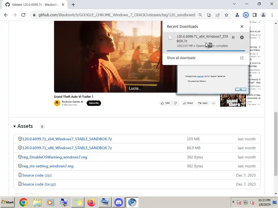Screen dimensions: 278x208
Task: Click the install/save page icon in address bar
Action: tap(209, 15)
